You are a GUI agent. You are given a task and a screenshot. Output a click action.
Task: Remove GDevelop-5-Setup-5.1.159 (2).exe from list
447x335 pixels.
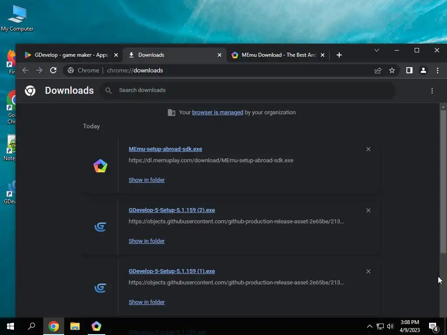click(x=368, y=210)
